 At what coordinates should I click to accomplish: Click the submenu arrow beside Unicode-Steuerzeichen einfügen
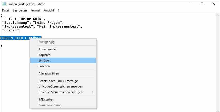pyautogui.click(x=93, y=92)
